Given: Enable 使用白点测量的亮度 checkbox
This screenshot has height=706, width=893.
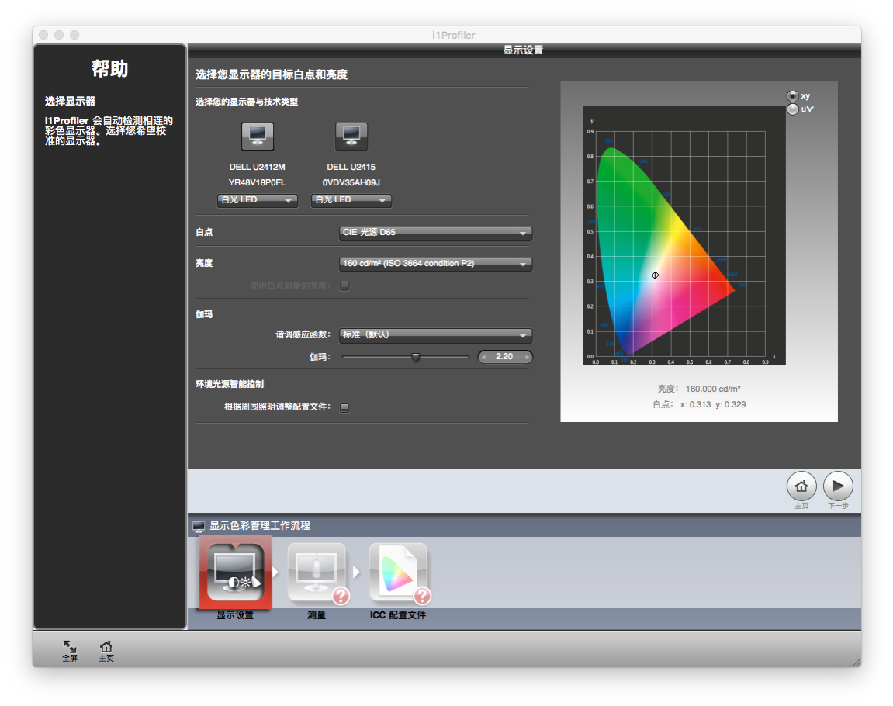Looking at the screenshot, I should (x=344, y=286).
